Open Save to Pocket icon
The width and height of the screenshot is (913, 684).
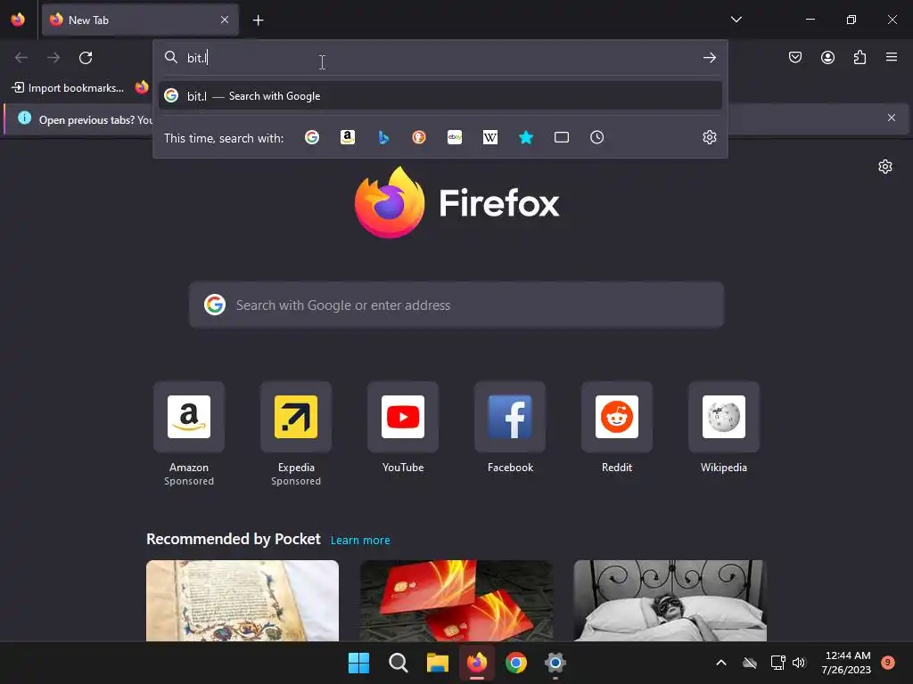pyautogui.click(x=795, y=57)
